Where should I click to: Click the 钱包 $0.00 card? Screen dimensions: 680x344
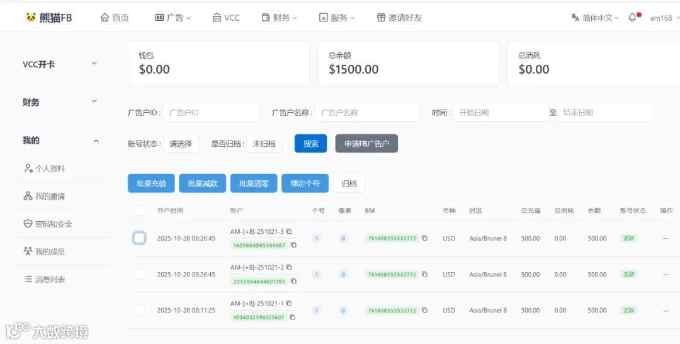(218, 64)
